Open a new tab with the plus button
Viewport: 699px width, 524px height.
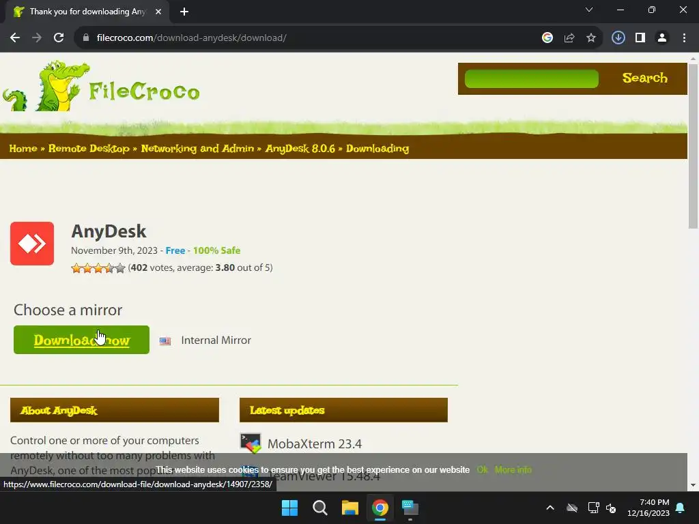click(184, 12)
